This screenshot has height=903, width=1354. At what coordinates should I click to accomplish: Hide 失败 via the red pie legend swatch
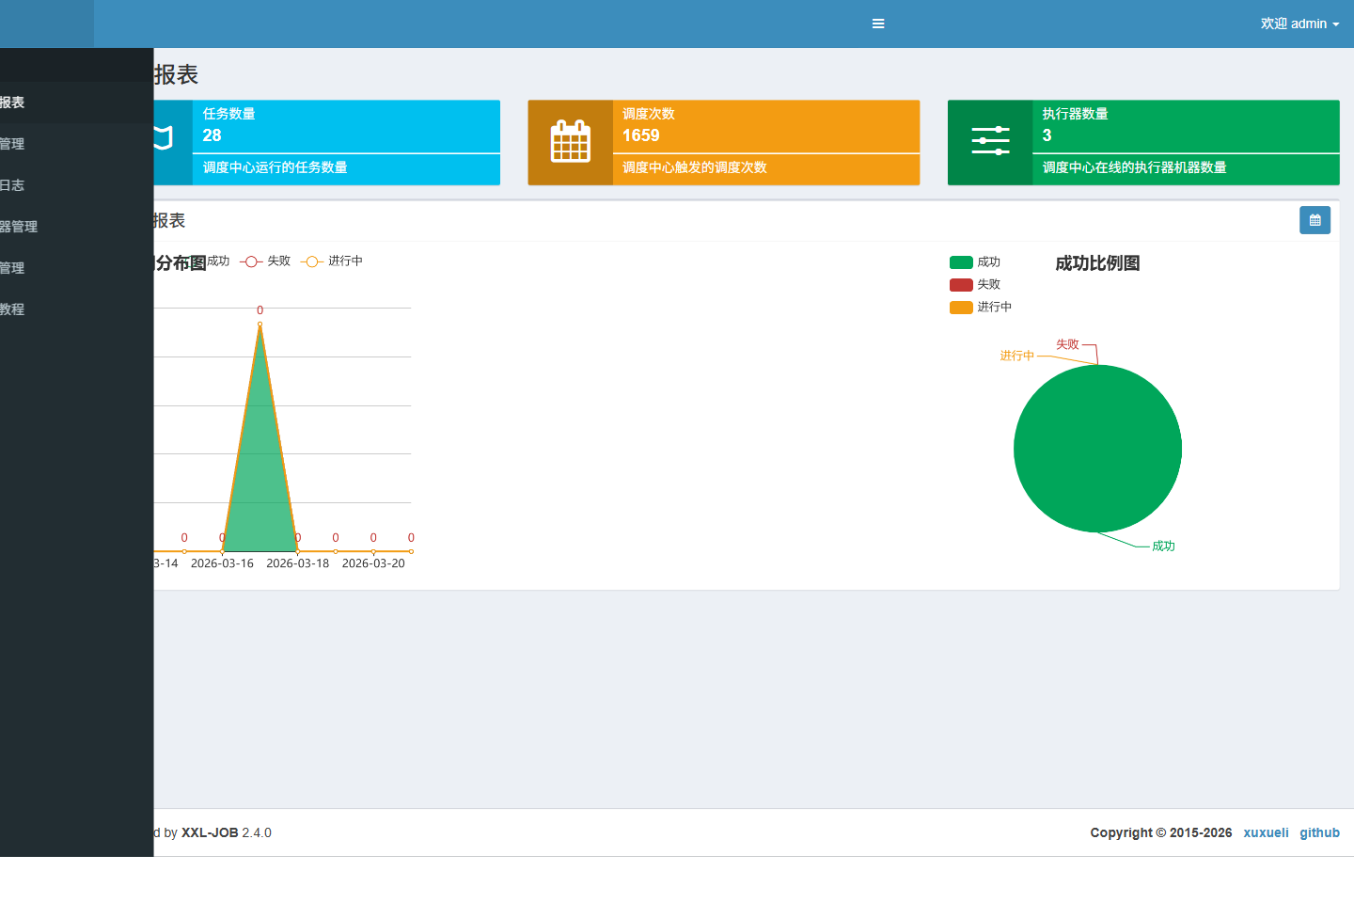click(961, 285)
